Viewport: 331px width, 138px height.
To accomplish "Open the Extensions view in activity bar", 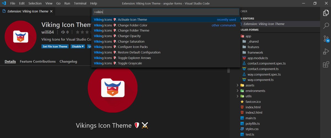I will 326,65.
